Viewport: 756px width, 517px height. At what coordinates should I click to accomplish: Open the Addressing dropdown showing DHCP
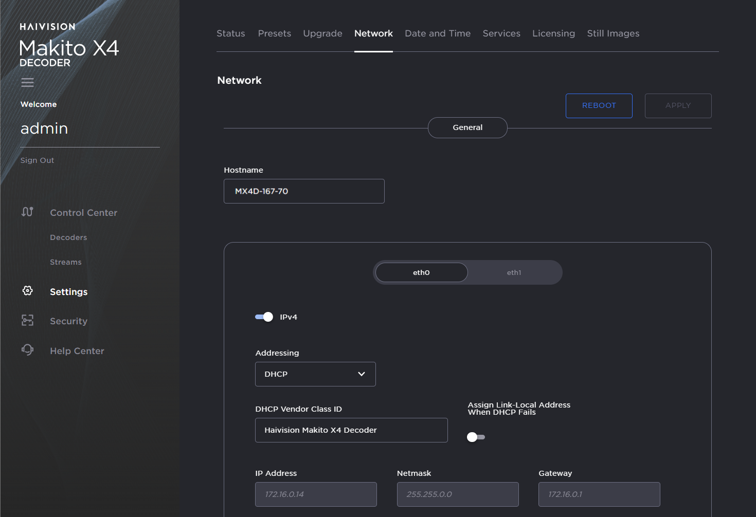click(315, 374)
